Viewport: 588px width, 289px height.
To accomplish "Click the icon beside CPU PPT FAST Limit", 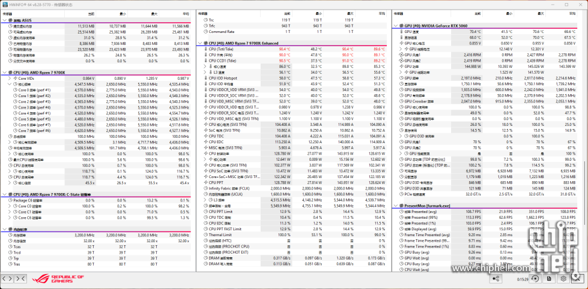I will pos(205,228).
